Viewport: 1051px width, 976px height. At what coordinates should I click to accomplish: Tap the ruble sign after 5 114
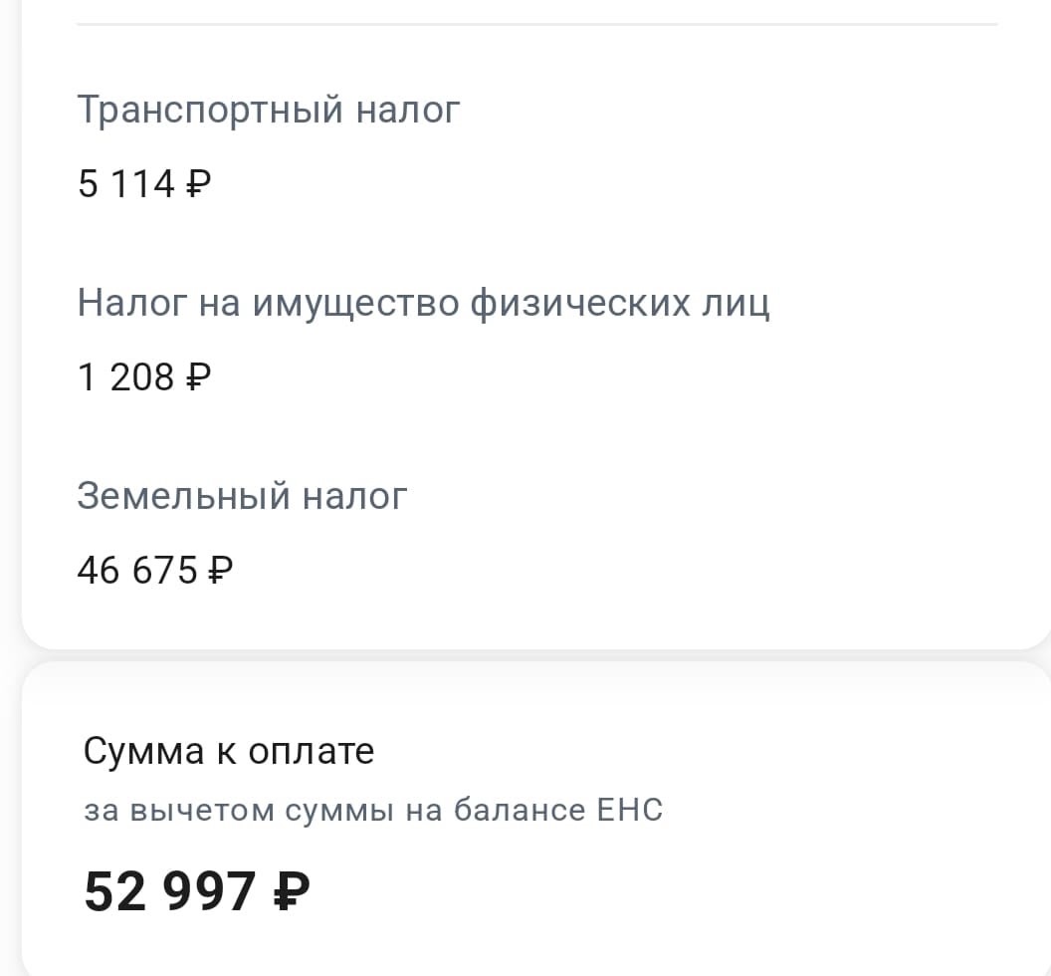[x=198, y=184]
